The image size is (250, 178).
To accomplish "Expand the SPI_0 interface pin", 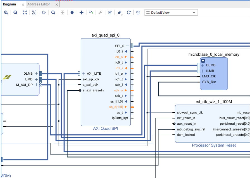I will (x=128, y=46).
